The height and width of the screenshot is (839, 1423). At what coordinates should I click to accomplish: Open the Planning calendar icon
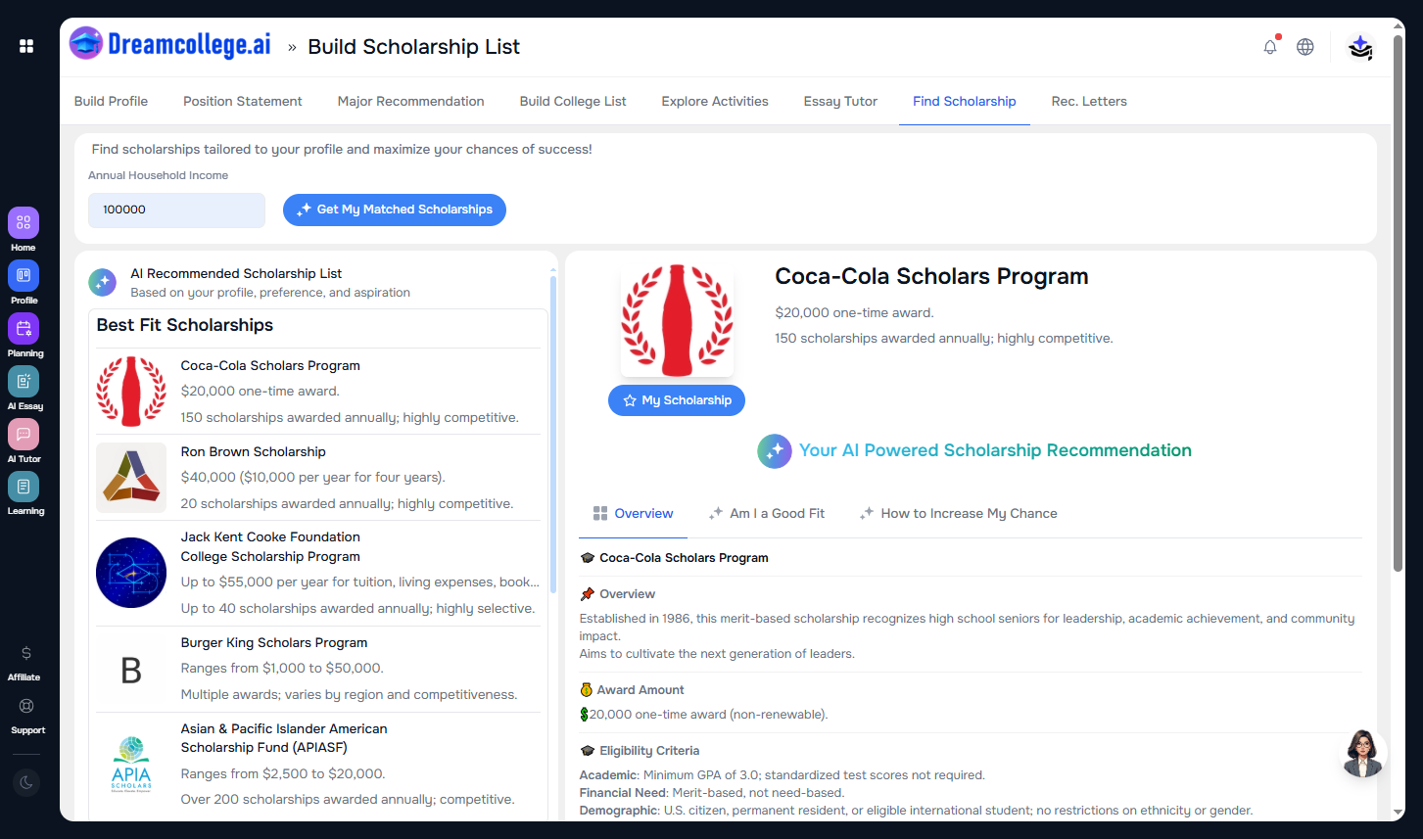pyautogui.click(x=24, y=329)
